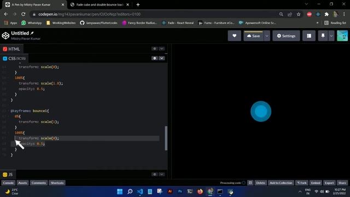
Task: Open Chrome tab search chevron
Action: tap(306, 4)
